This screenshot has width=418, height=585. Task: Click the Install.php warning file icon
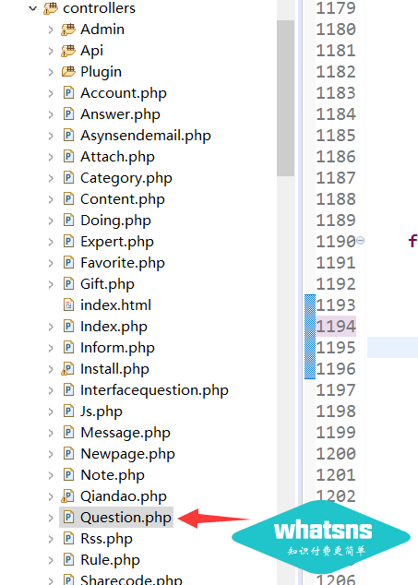click(x=67, y=368)
